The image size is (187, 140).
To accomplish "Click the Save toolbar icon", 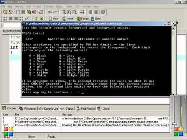I will click(23, 12).
